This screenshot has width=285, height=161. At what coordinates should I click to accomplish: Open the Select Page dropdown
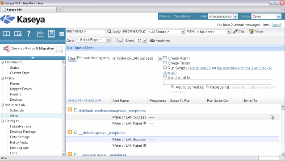click(93, 40)
